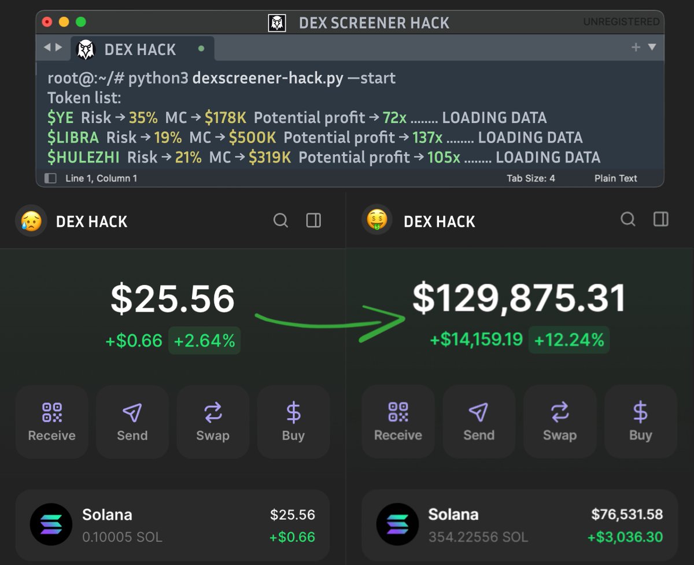Viewport: 694px width, 565px height.
Task: Click the unsaved dot on DEX HACK tab
Action: (x=201, y=49)
